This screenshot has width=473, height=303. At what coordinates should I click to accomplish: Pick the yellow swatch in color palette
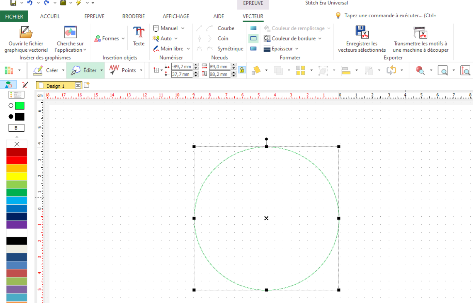pos(17,176)
